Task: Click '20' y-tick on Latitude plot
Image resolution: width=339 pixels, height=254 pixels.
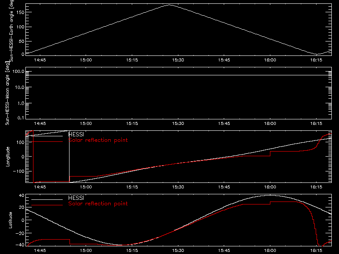Action: tap(22, 207)
